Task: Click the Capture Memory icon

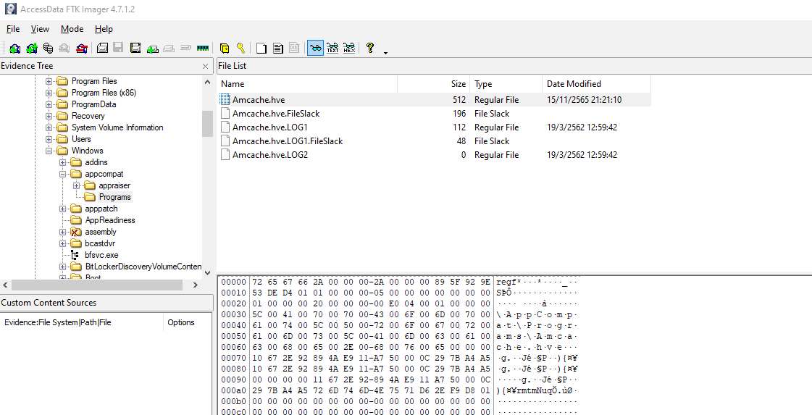Action: pyautogui.click(x=203, y=49)
